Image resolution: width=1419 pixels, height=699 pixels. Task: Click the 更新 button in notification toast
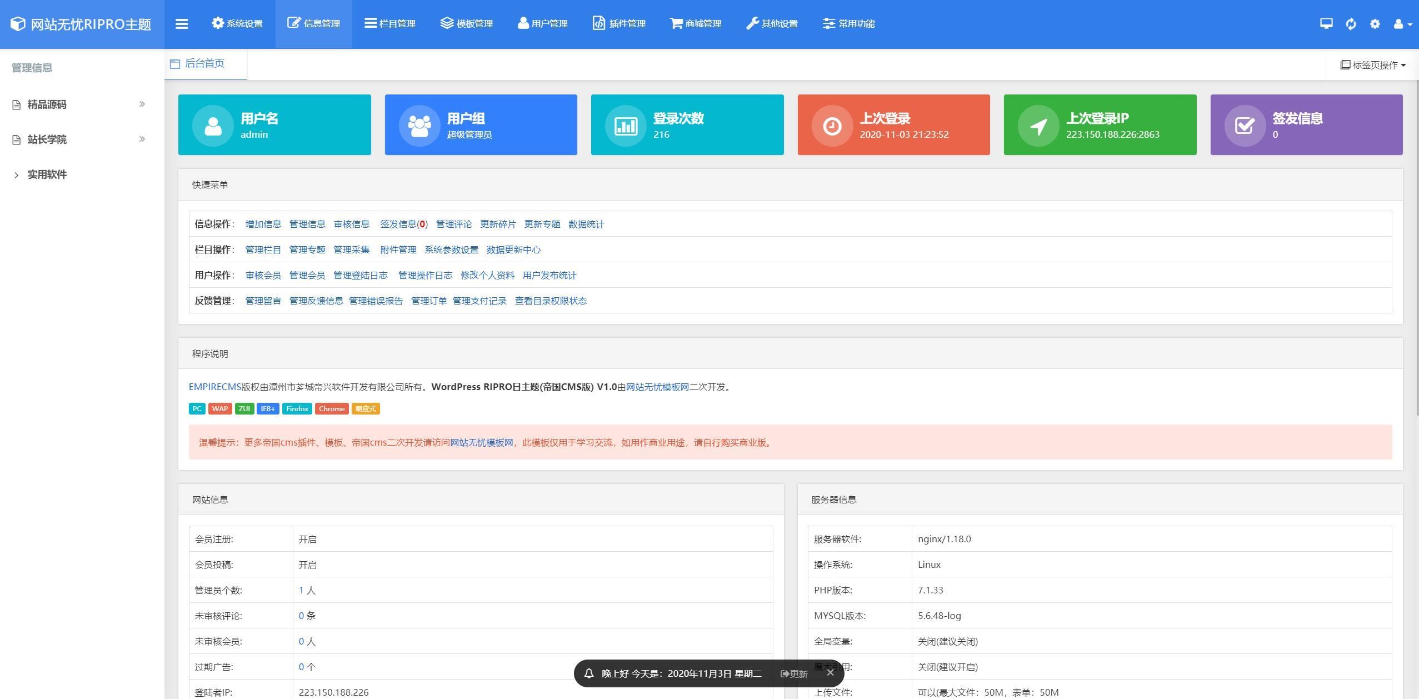(794, 674)
